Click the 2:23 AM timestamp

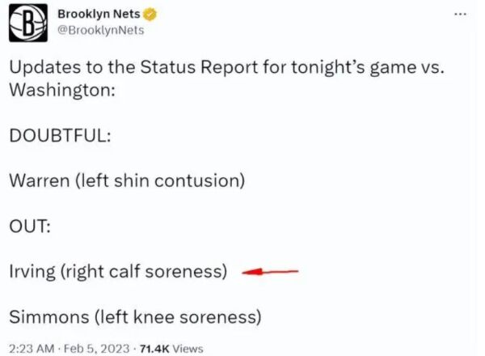click(31, 348)
